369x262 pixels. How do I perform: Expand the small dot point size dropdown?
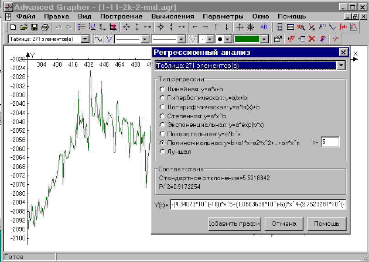pos(210,39)
